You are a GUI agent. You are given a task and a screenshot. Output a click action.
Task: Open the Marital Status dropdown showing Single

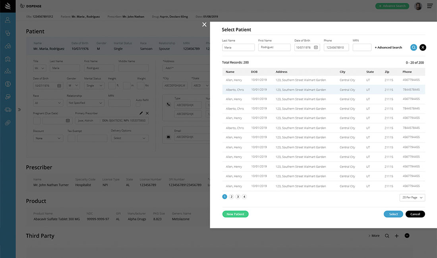94,85
